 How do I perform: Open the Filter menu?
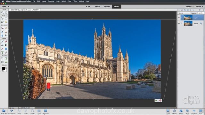coord(70,1)
